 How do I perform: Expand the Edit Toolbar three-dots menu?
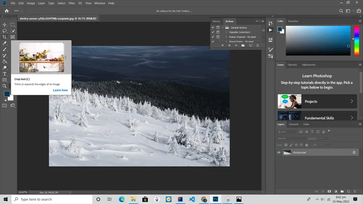(16, 11)
